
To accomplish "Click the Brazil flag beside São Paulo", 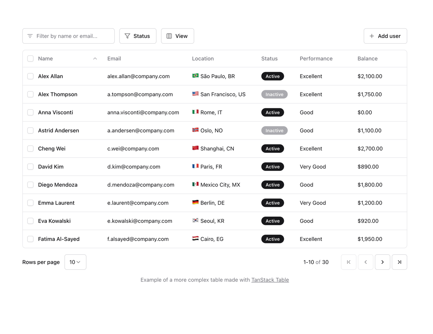I will tap(195, 76).
